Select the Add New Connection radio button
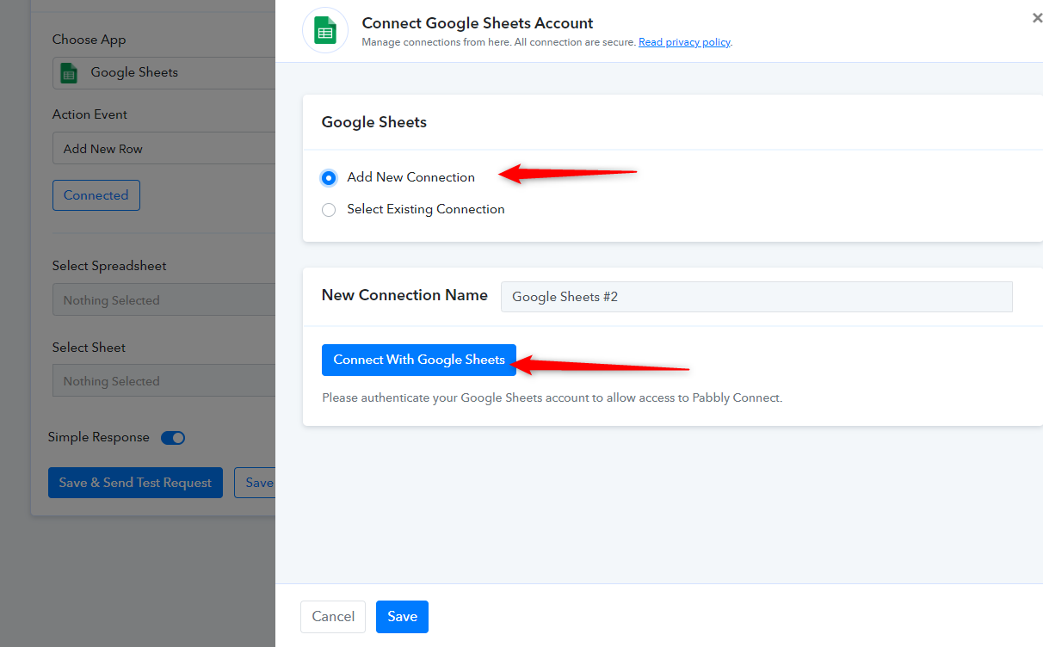1043x647 pixels. coord(329,178)
